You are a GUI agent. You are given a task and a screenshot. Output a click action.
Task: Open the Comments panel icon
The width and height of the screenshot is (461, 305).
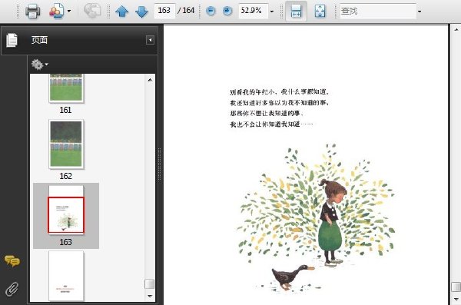[12, 260]
